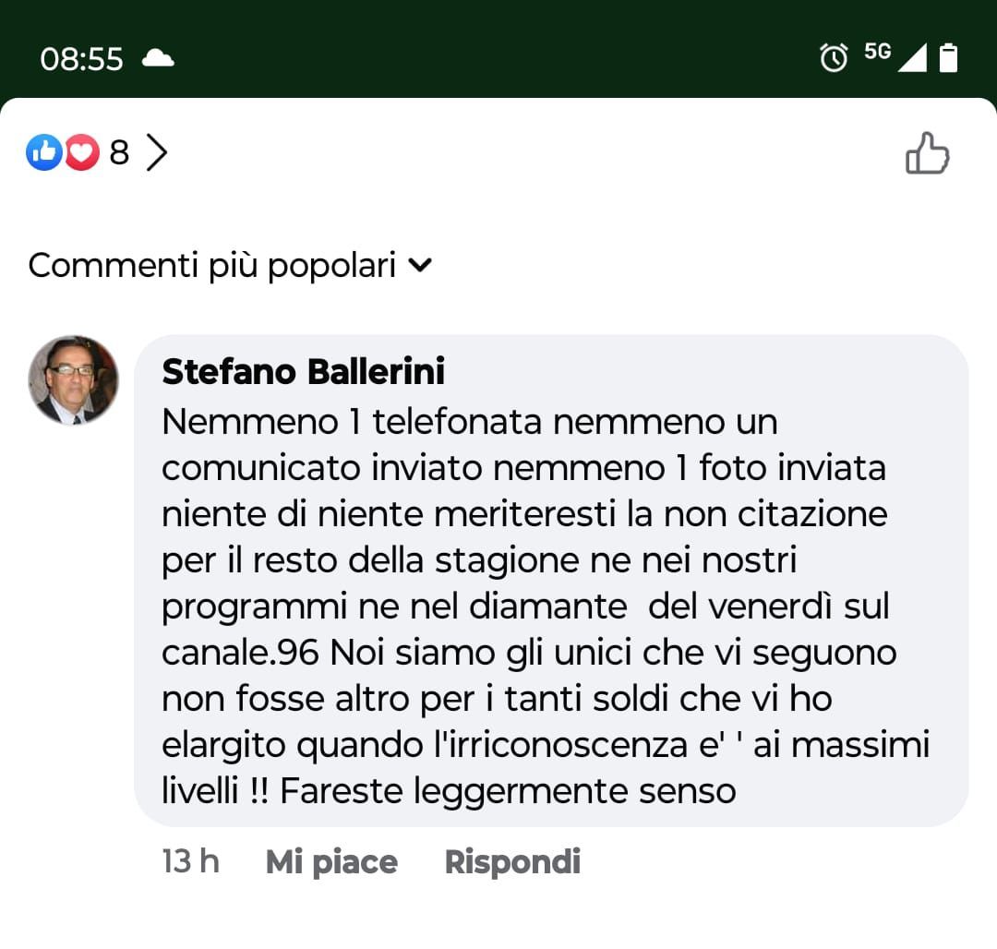Screen dimensions: 997x949
Task: Open reactions list via the right chevron
Action: [158, 153]
